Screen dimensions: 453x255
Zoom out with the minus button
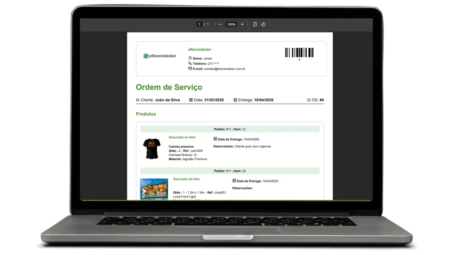220,25
